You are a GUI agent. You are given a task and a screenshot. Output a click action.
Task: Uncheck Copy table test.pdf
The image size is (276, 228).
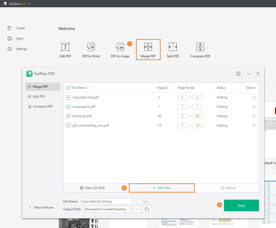(68, 97)
